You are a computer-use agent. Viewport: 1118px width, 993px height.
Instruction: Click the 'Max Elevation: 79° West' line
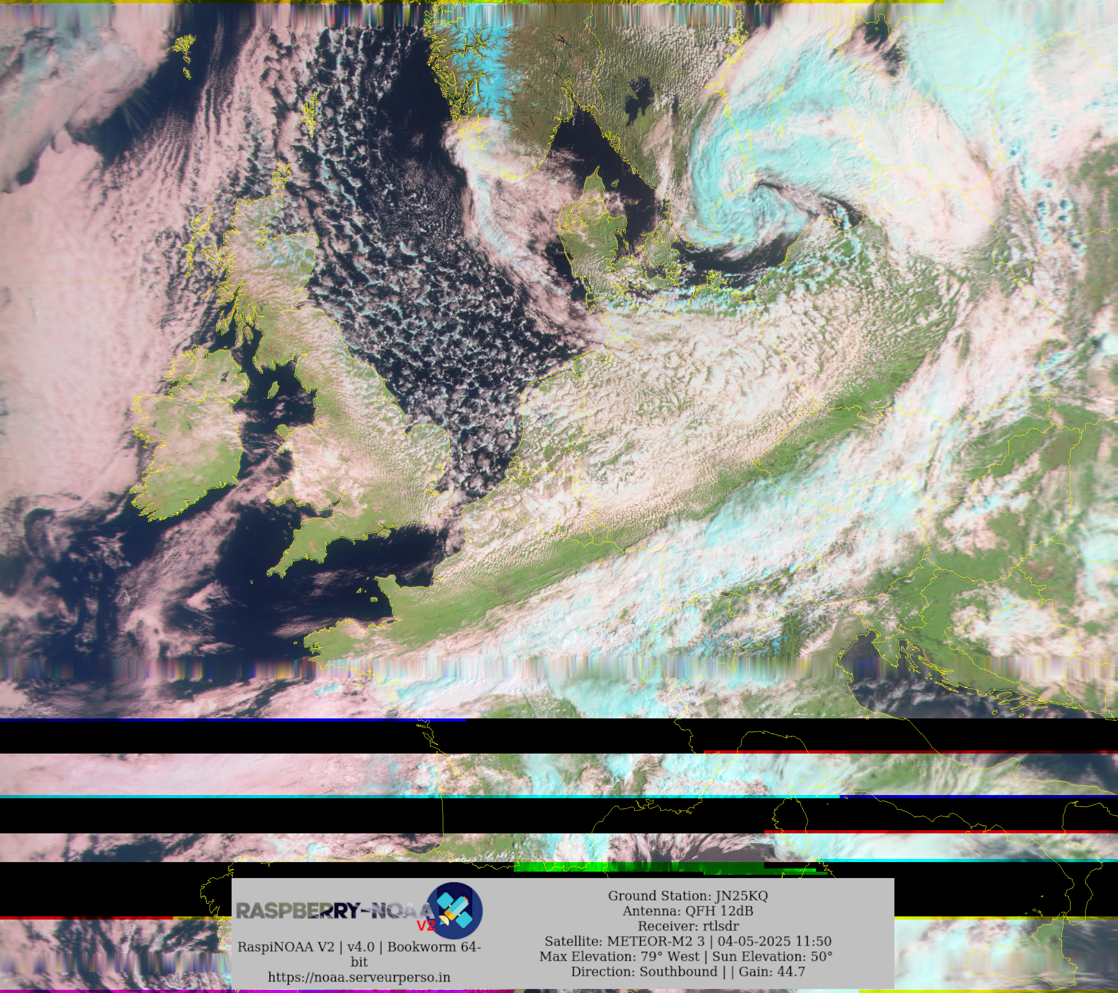[x=686, y=956]
